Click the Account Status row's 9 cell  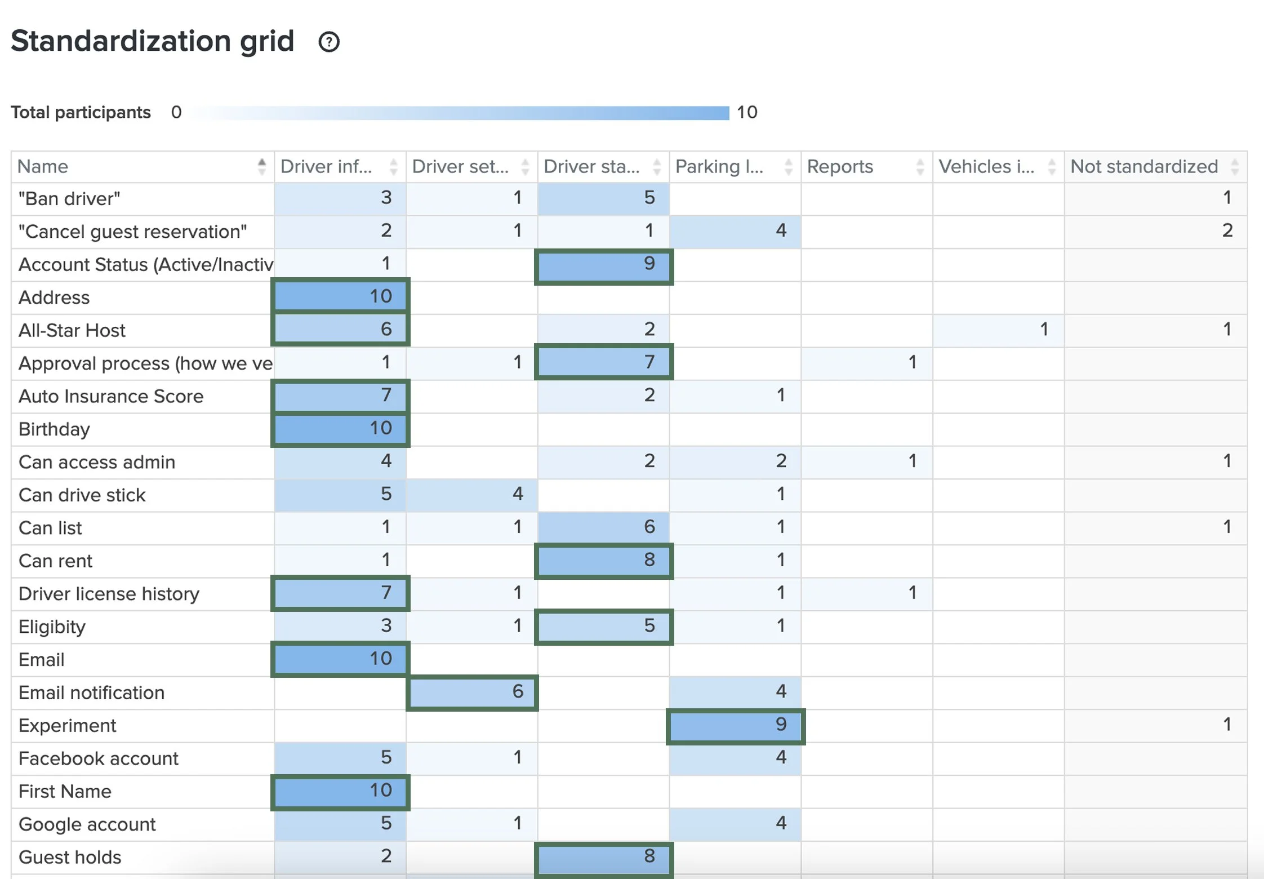coord(603,264)
